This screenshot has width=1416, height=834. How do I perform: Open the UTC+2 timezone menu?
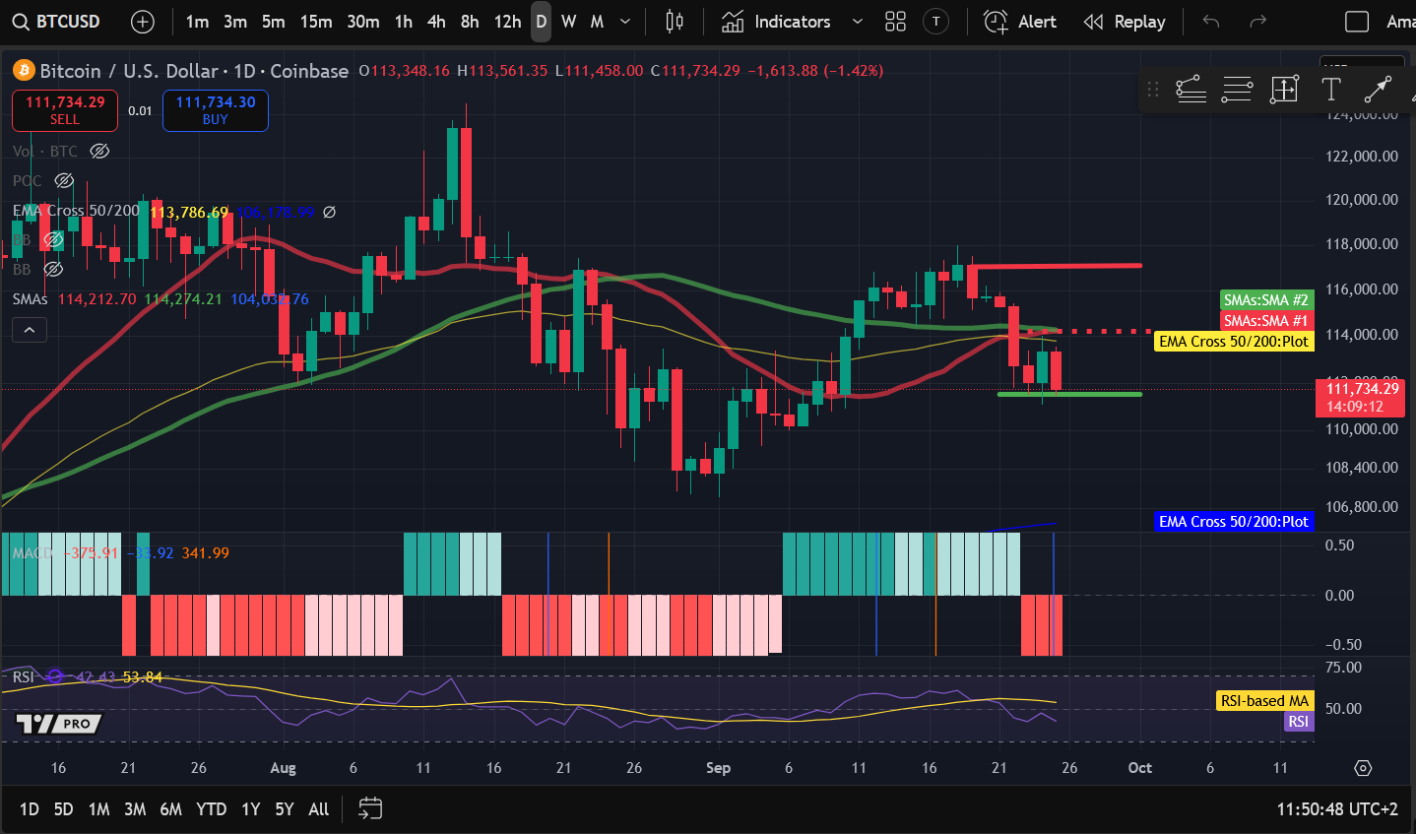pyautogui.click(x=1337, y=808)
